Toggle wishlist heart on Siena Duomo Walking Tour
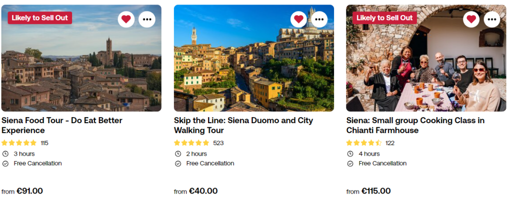Viewport: 511px width, 205px height. click(298, 19)
